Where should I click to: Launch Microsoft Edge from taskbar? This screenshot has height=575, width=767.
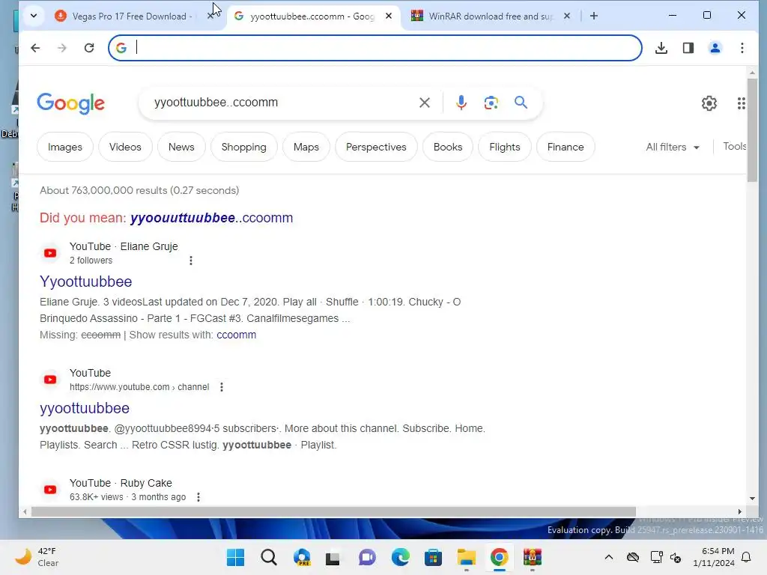pyautogui.click(x=401, y=557)
